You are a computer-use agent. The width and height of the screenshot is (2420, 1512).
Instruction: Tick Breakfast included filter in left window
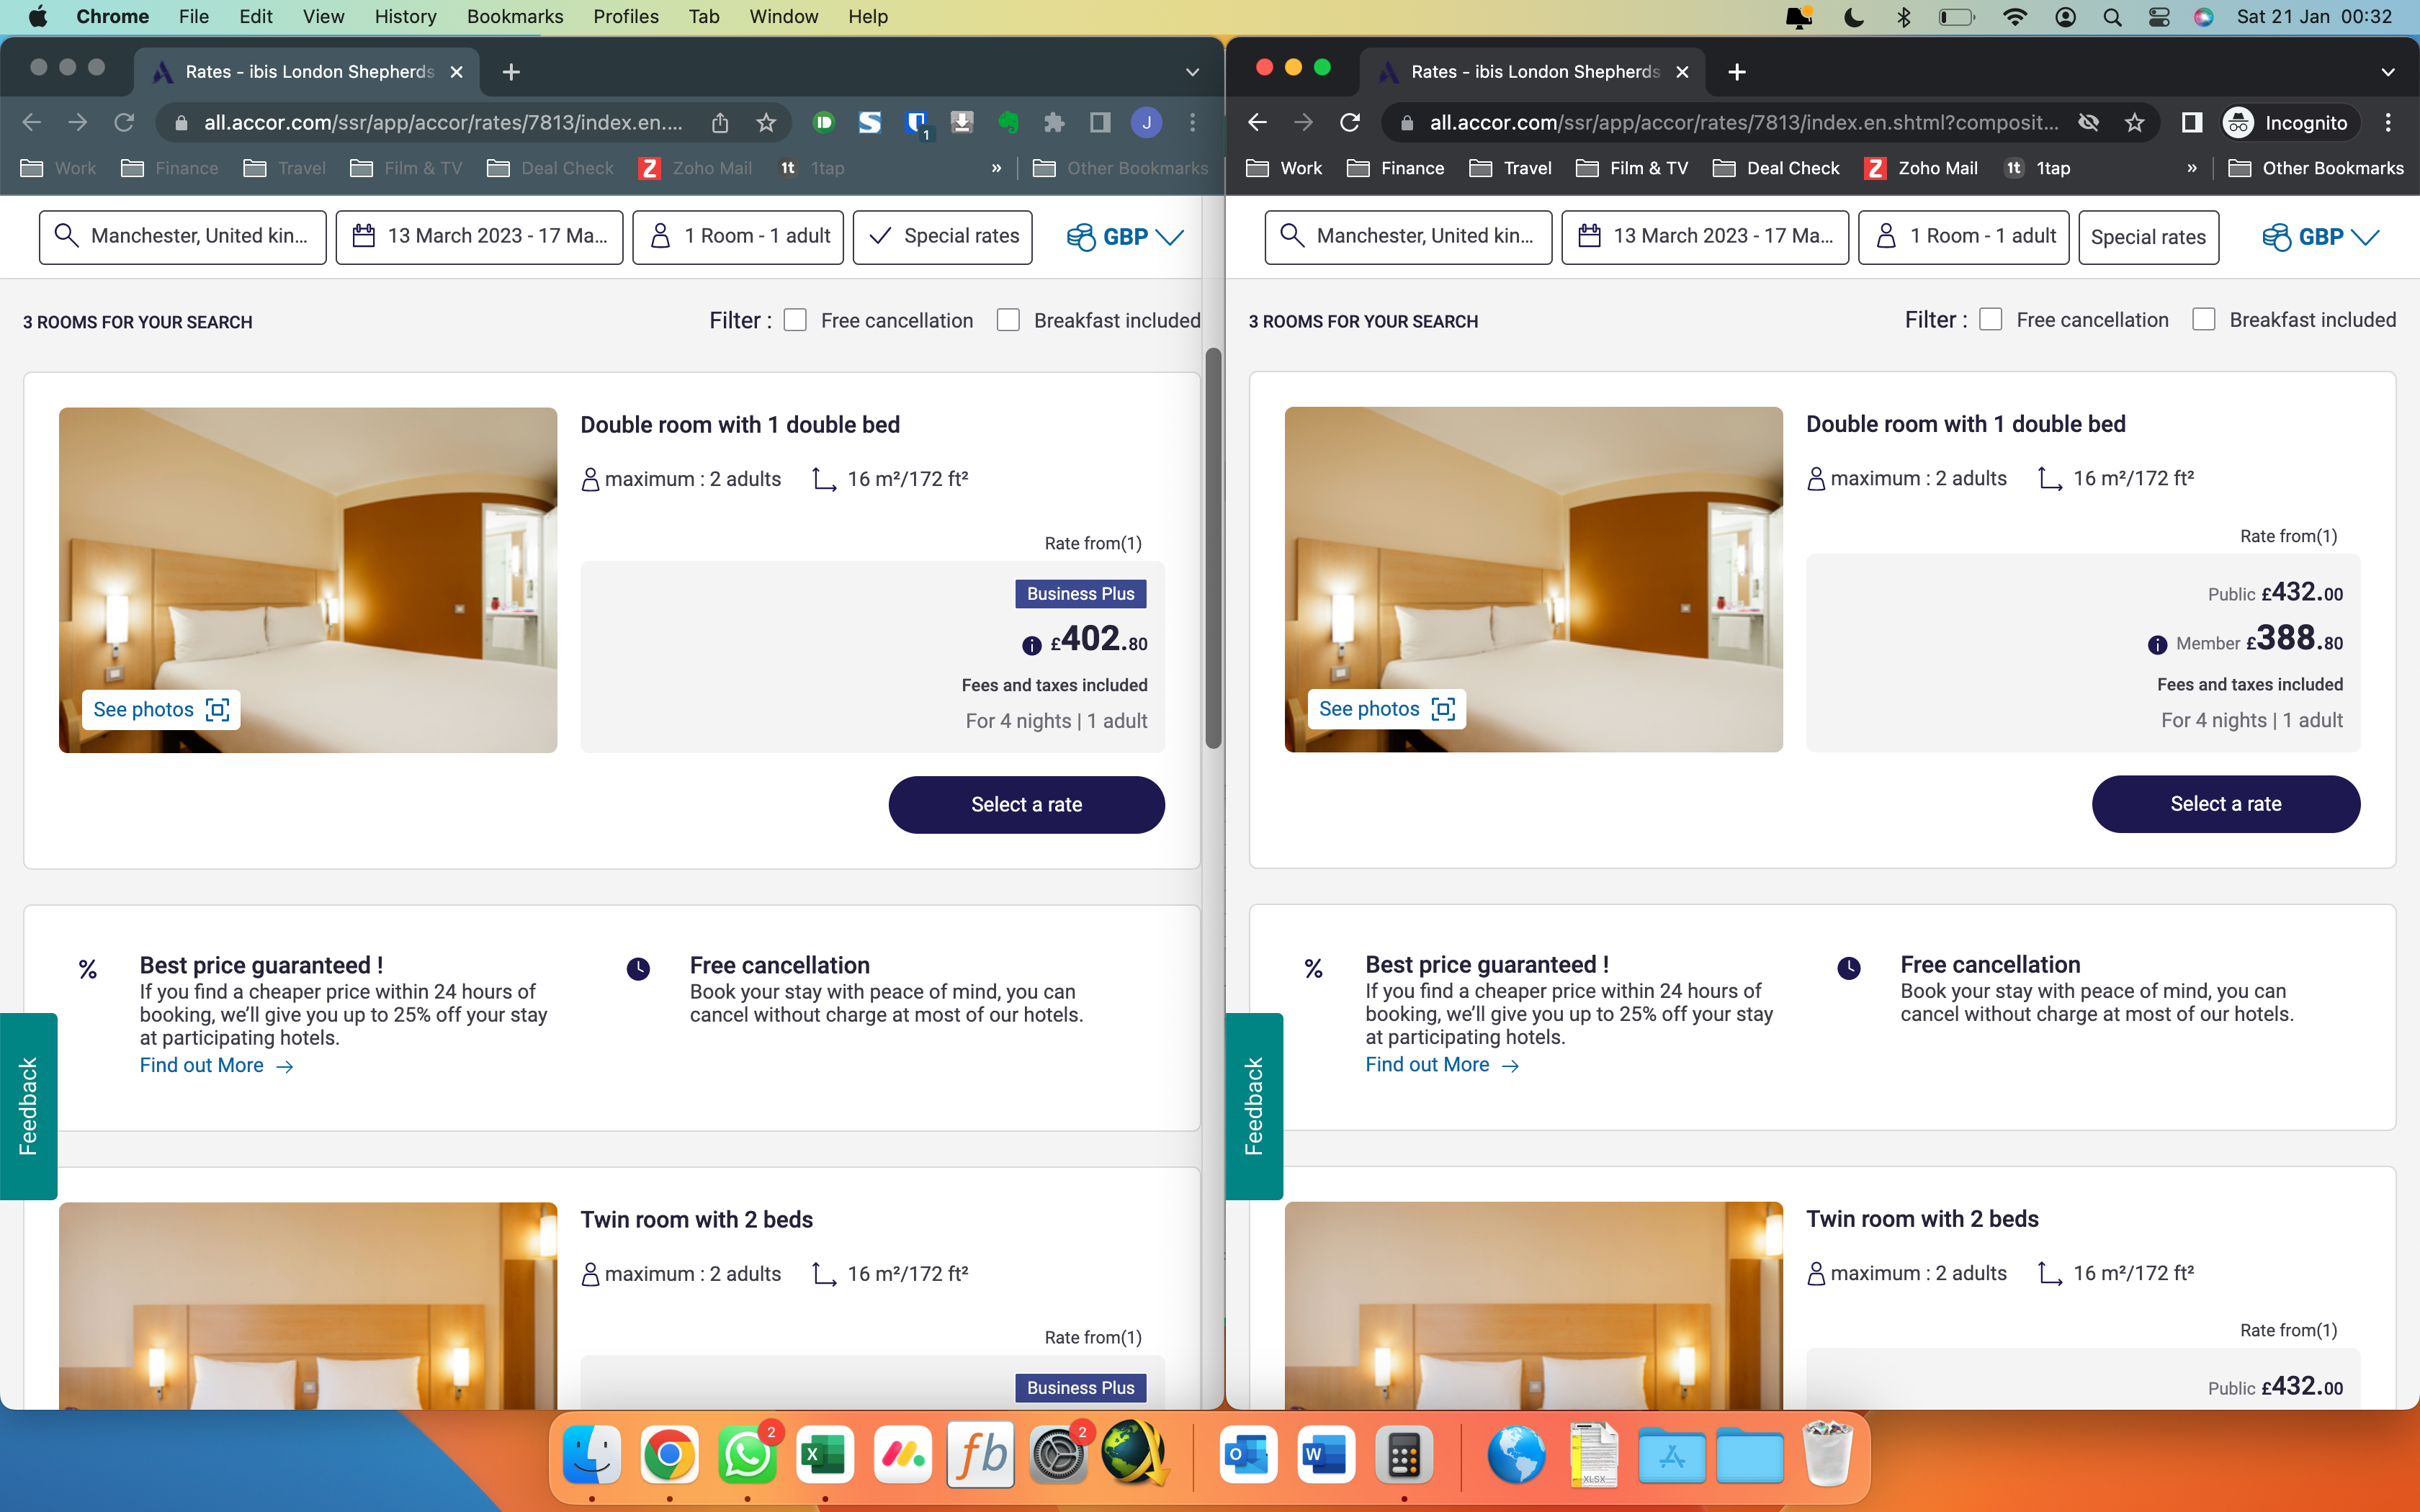[x=1008, y=320]
